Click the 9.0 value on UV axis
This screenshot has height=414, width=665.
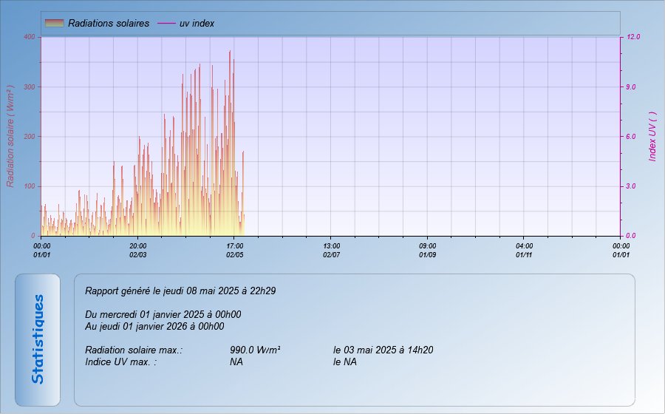point(631,87)
